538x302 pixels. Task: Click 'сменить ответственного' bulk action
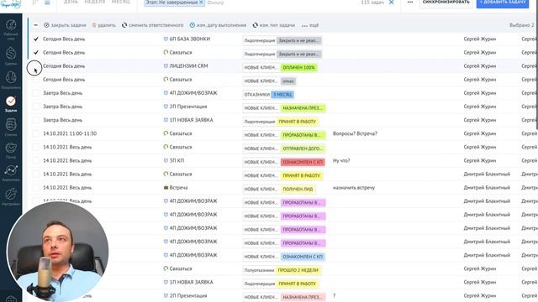click(153, 25)
